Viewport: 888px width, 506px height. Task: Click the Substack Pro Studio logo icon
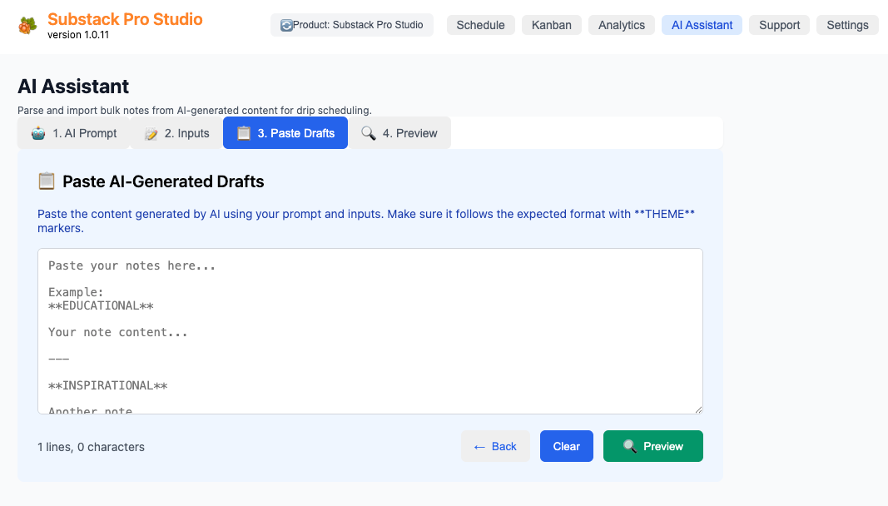[27, 26]
